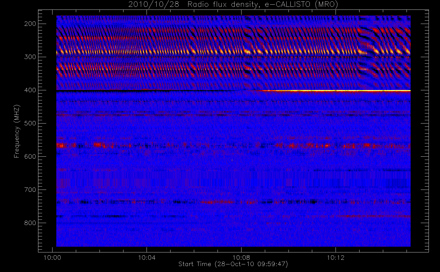This screenshot has width=440, height=272.
Task: Click the 'Frequency (MHz)' axis label
Action: [17, 131]
